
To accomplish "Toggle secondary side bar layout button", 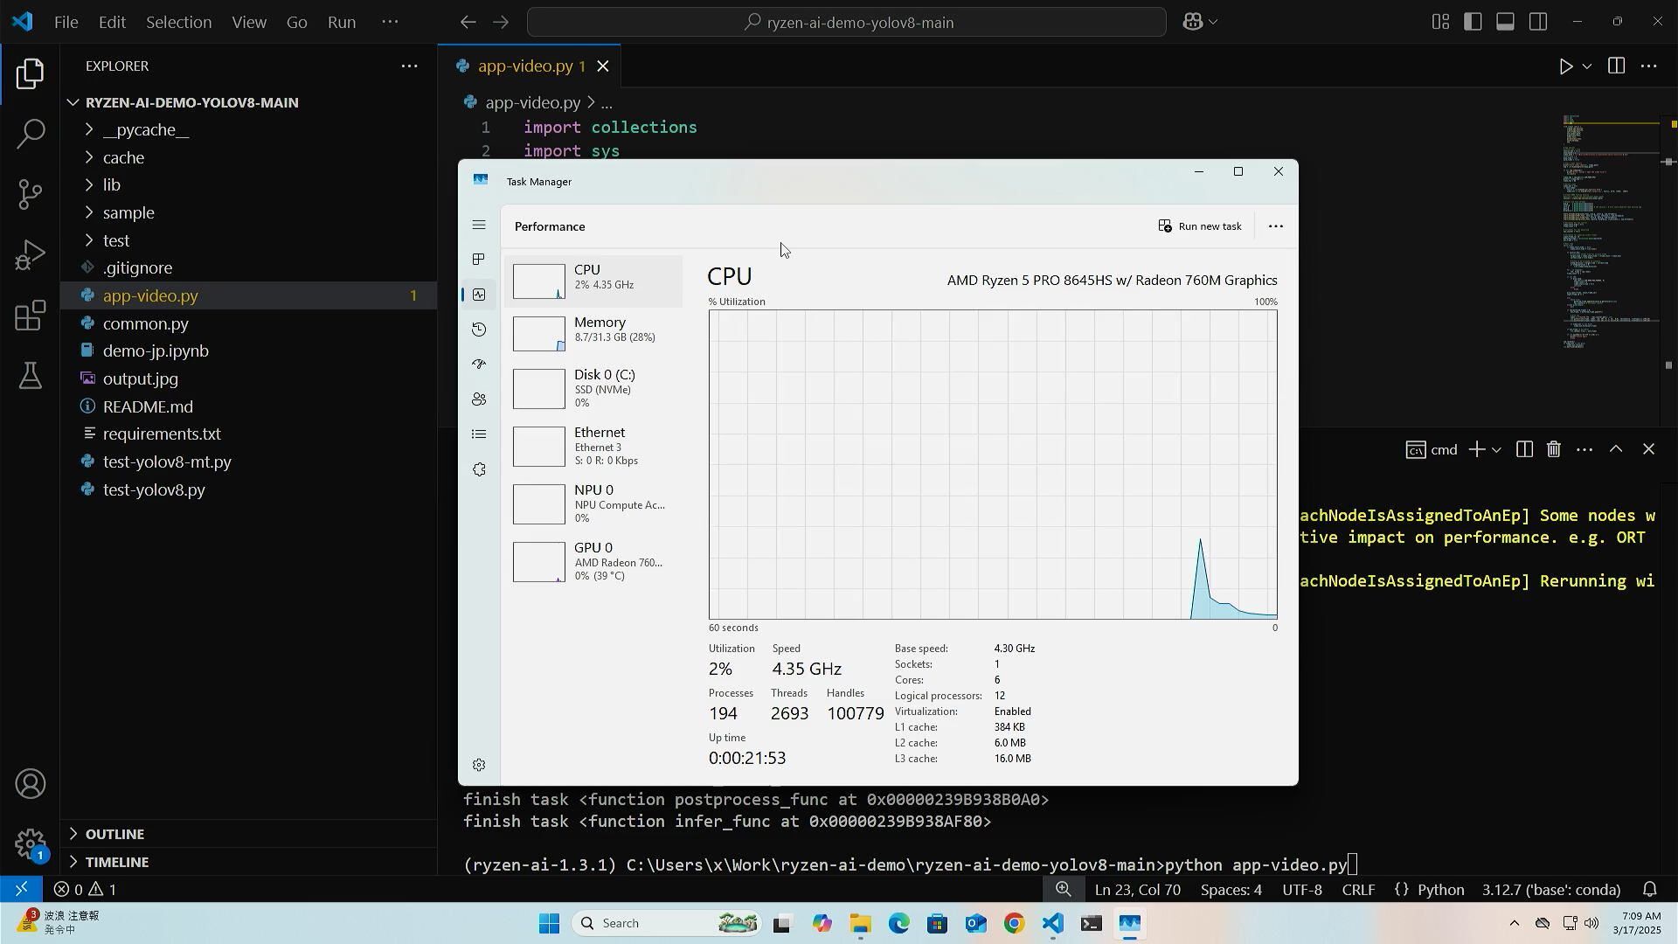I will click(x=1538, y=22).
